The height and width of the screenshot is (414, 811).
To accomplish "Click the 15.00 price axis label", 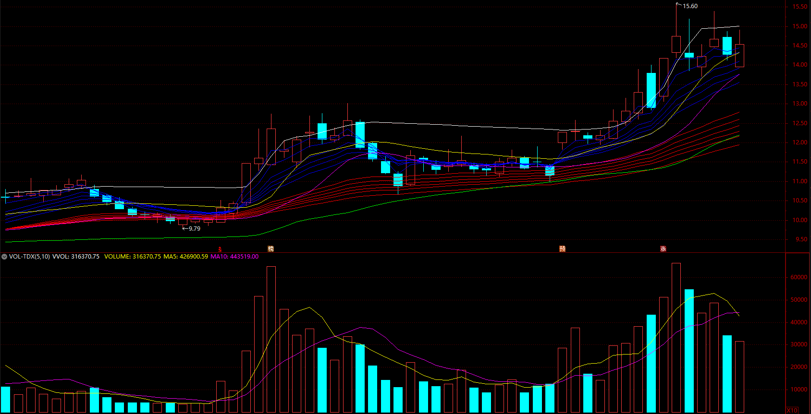I will click(x=800, y=26).
